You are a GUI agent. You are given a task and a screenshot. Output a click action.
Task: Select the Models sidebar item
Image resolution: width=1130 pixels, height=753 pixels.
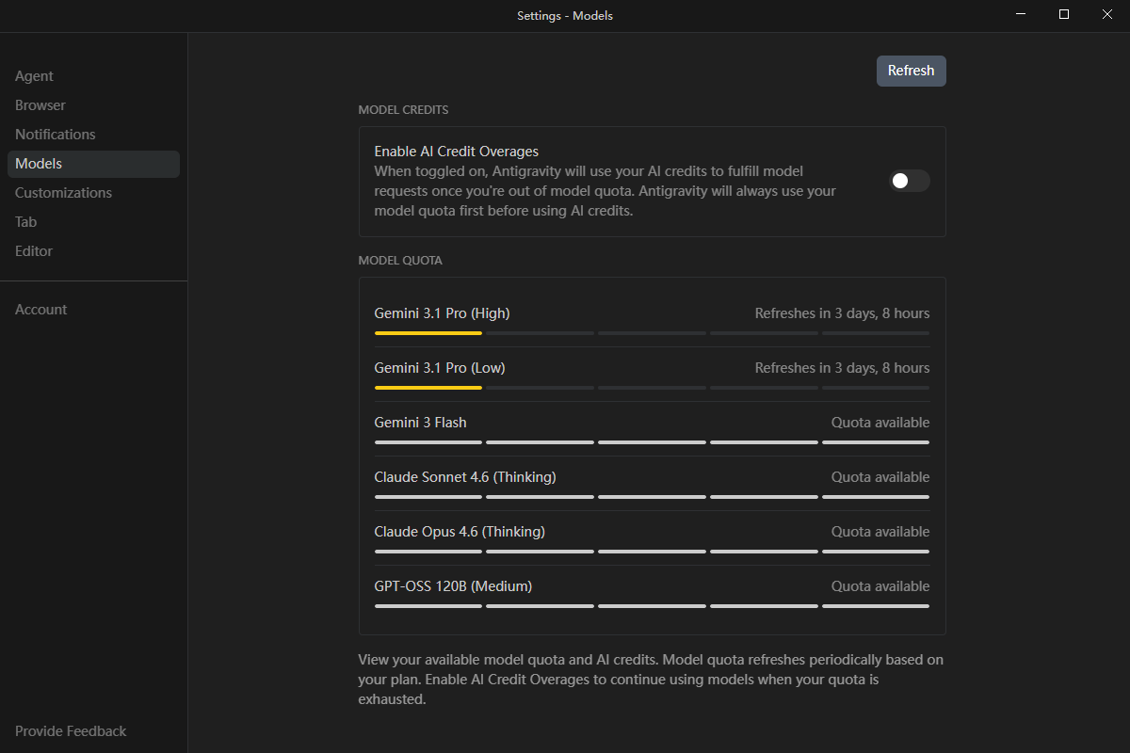click(93, 164)
